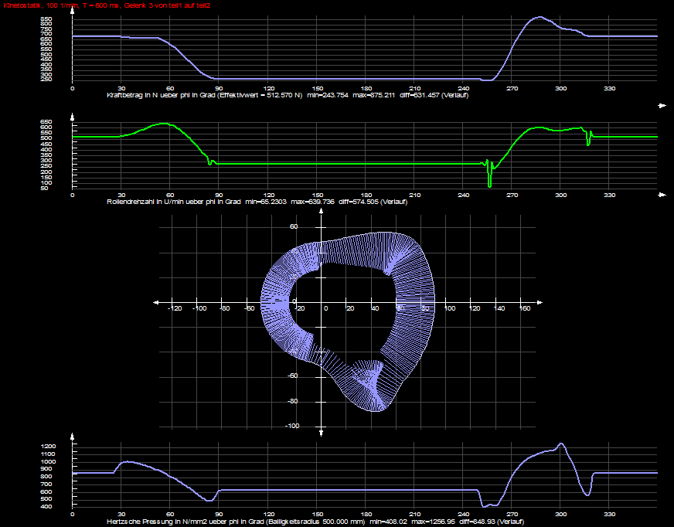Viewport: 674px width, 527px height.
Task: Click the 180 tick on the force graph axis
Action: tap(366, 88)
